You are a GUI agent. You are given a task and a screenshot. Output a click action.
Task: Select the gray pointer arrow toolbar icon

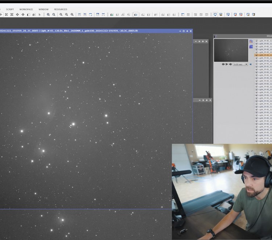click(x=40, y=15)
